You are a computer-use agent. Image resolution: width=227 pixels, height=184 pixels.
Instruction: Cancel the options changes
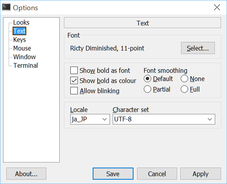(x=157, y=173)
